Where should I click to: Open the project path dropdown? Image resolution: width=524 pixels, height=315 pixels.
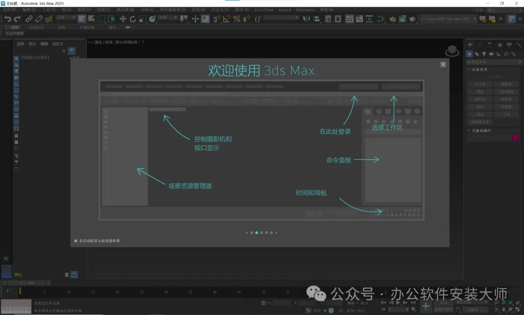[448, 19]
